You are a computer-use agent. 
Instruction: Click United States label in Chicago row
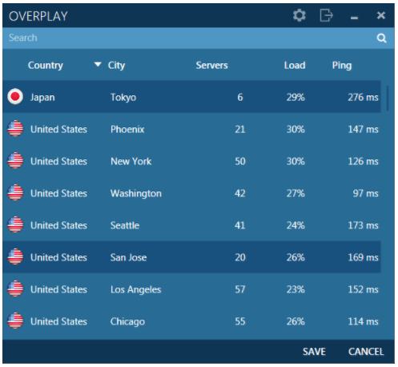coord(58,322)
